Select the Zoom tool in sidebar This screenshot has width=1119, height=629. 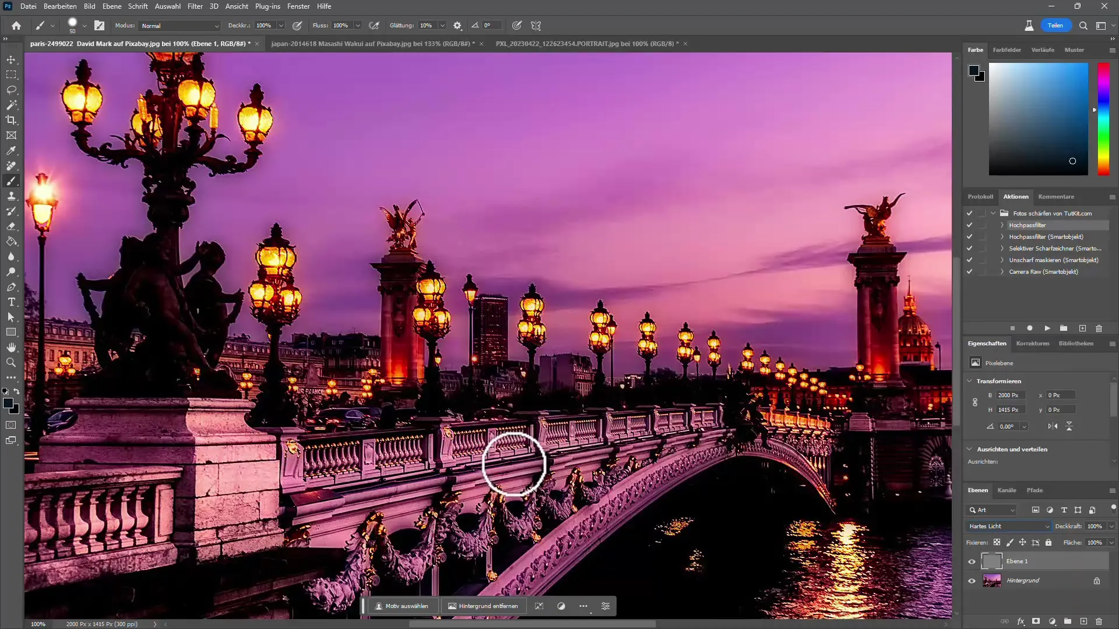point(12,362)
